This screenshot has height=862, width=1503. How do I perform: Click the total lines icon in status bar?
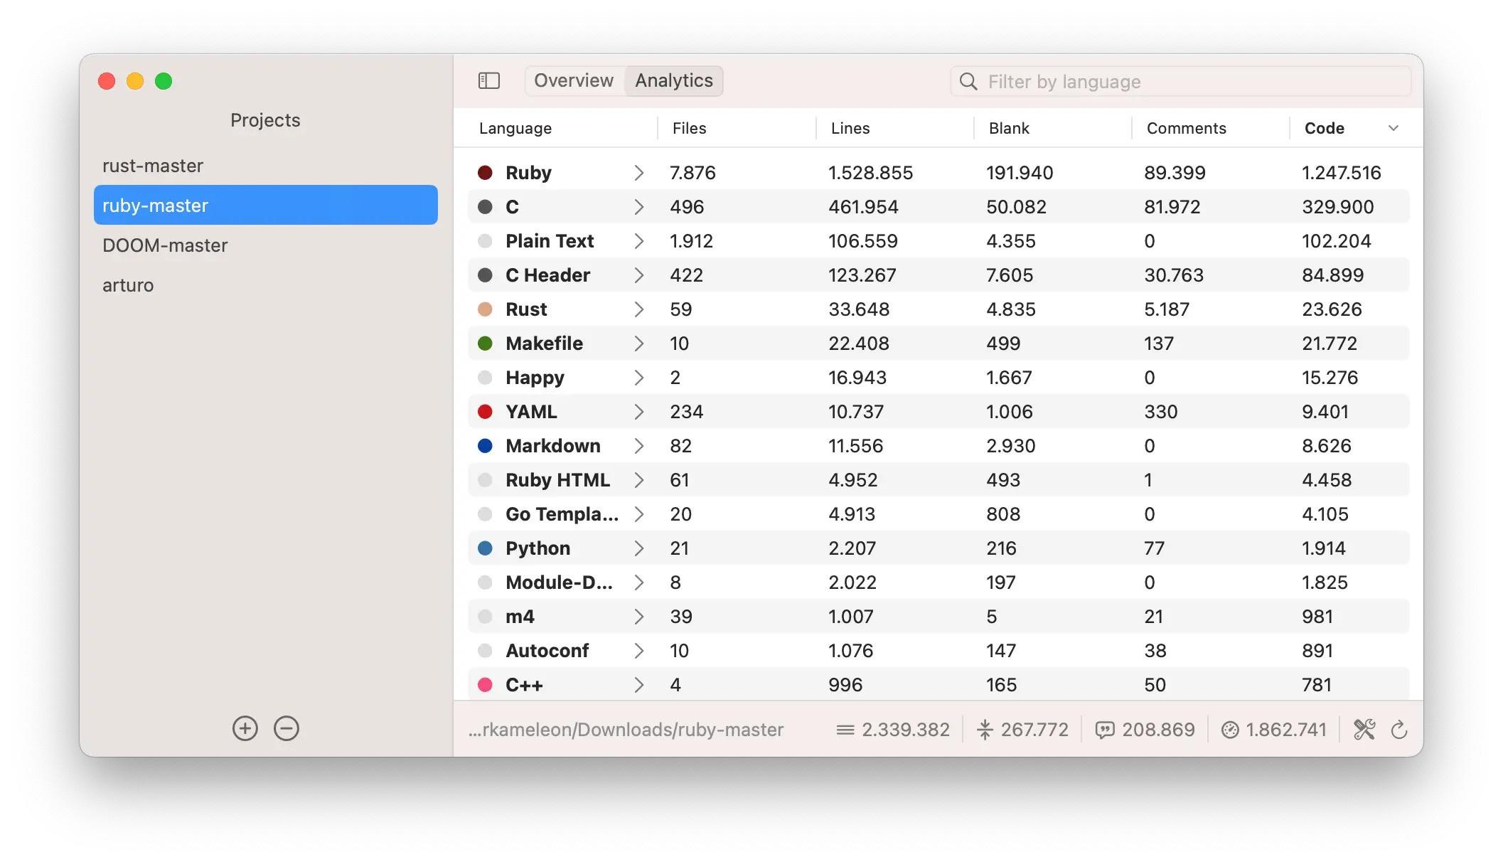tap(845, 730)
